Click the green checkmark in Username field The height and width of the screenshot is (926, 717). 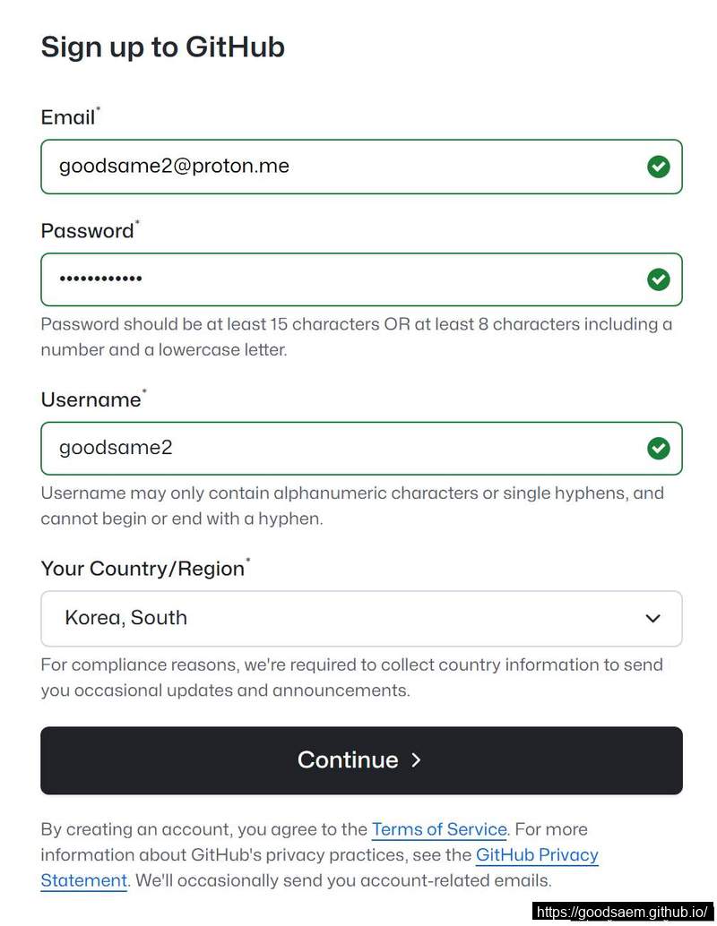tap(658, 449)
